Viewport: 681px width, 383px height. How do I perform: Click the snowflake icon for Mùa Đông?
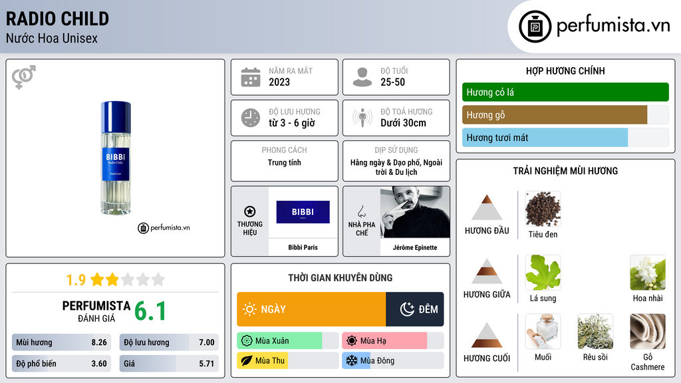click(352, 360)
